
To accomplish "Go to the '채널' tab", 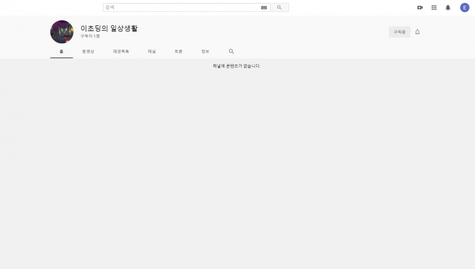I will click(x=151, y=52).
